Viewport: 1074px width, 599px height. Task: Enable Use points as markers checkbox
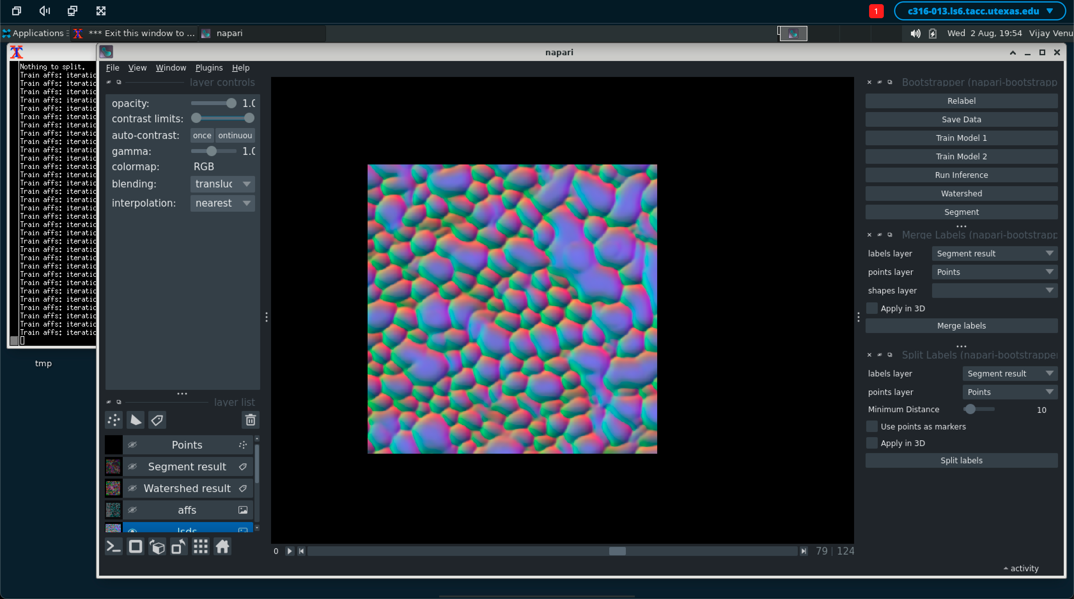click(x=872, y=426)
